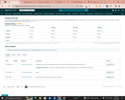Open A-to-z Guarantee Claims menu item

tap(27, 14)
